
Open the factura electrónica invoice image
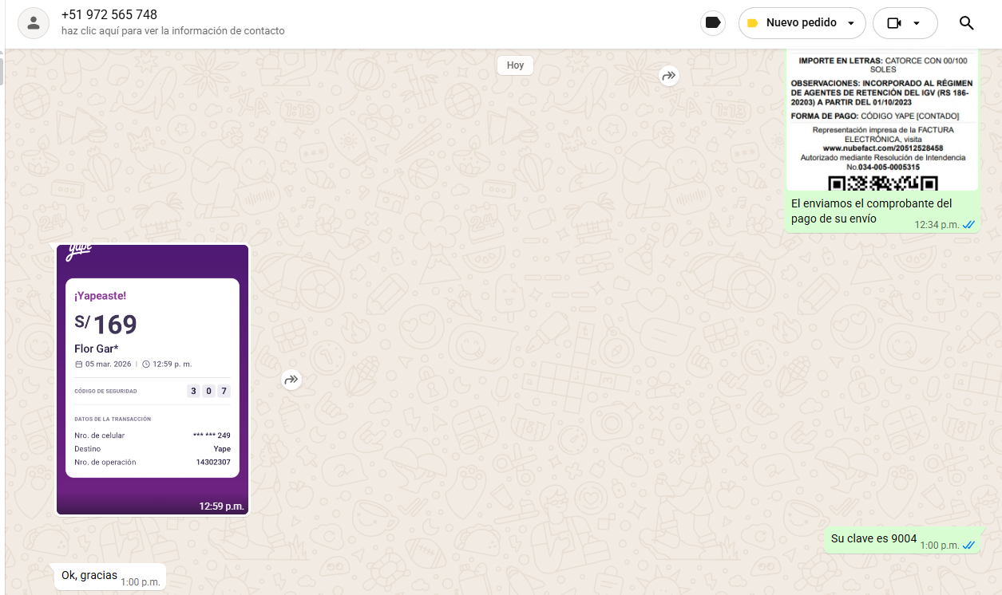(881, 120)
